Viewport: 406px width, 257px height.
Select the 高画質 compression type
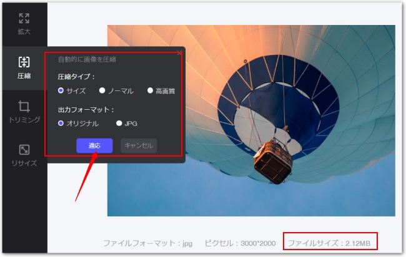[x=161, y=90]
